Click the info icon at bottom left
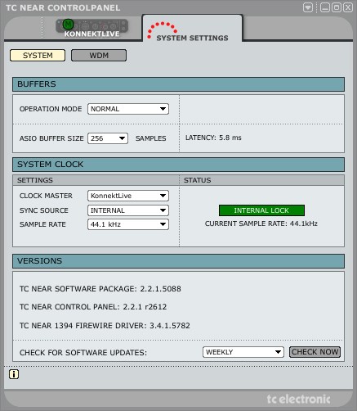This screenshot has height=411, width=357. click(14, 374)
